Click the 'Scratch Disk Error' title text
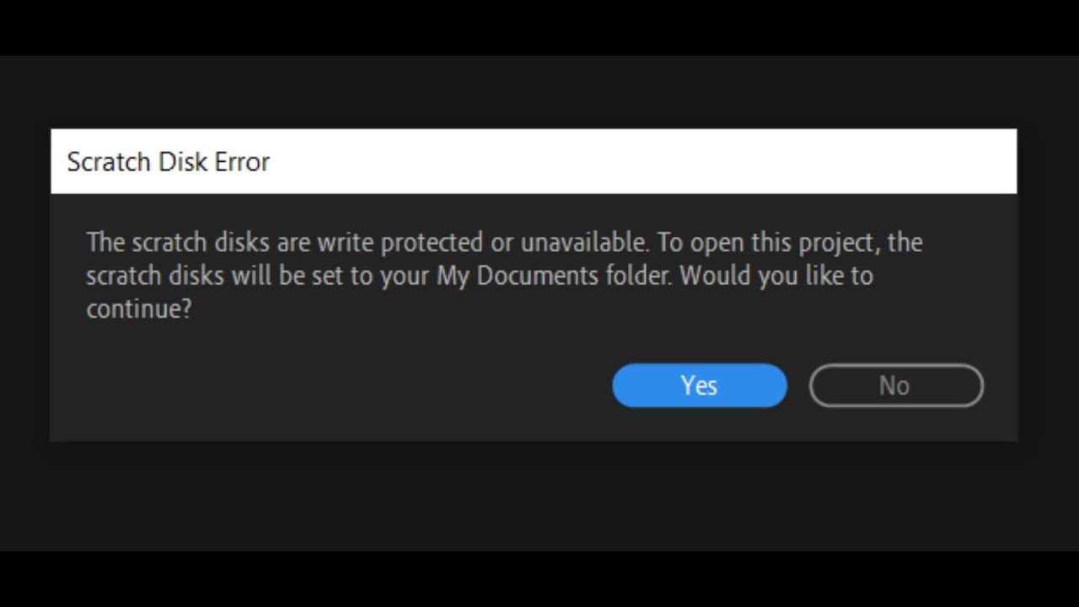 tap(168, 162)
